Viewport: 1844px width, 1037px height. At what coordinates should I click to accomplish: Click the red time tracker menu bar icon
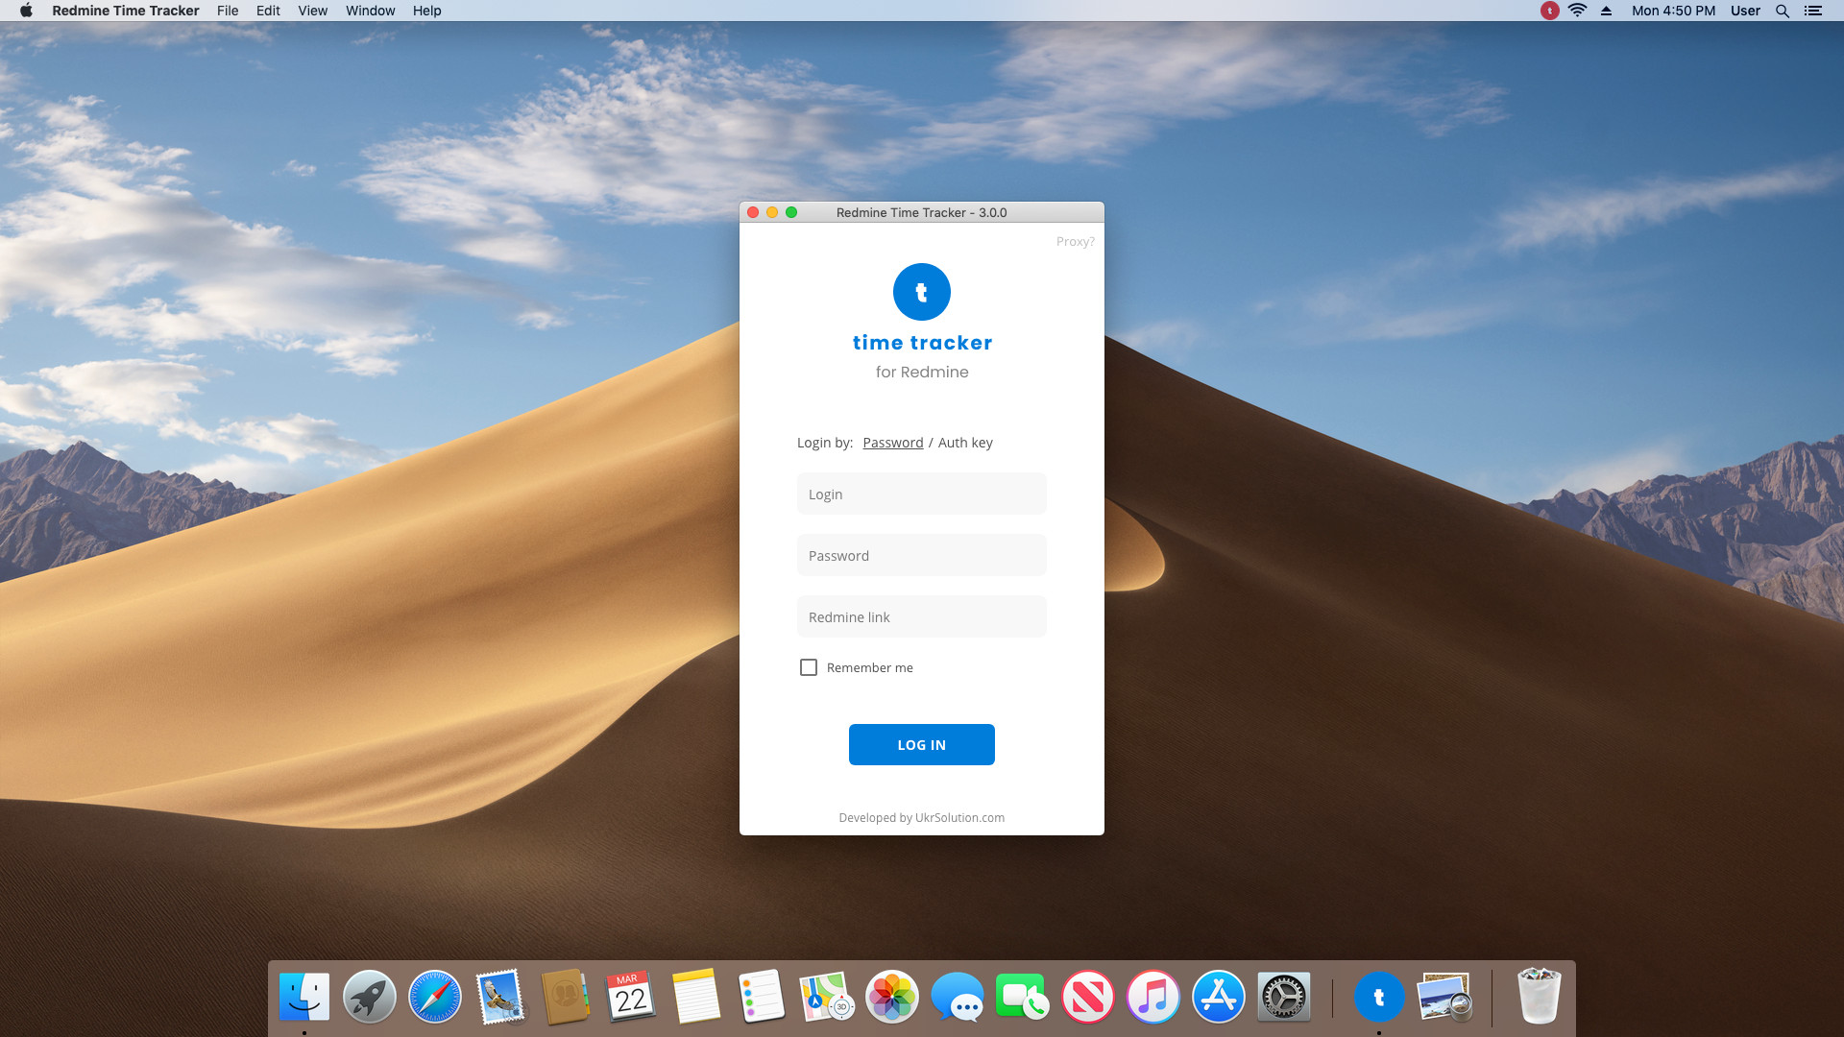[x=1549, y=11]
